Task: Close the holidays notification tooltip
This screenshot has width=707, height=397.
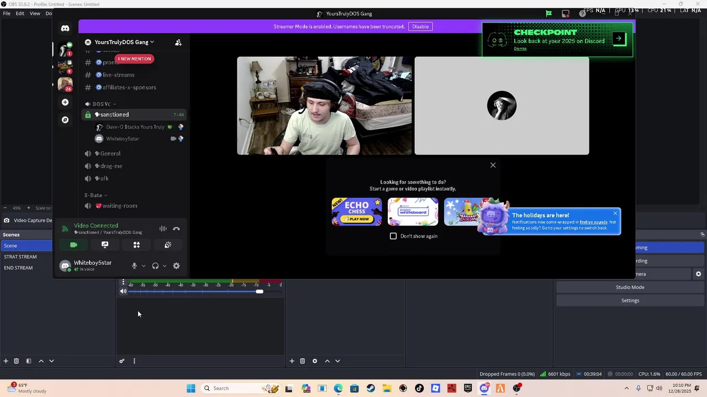Action: pyautogui.click(x=615, y=213)
